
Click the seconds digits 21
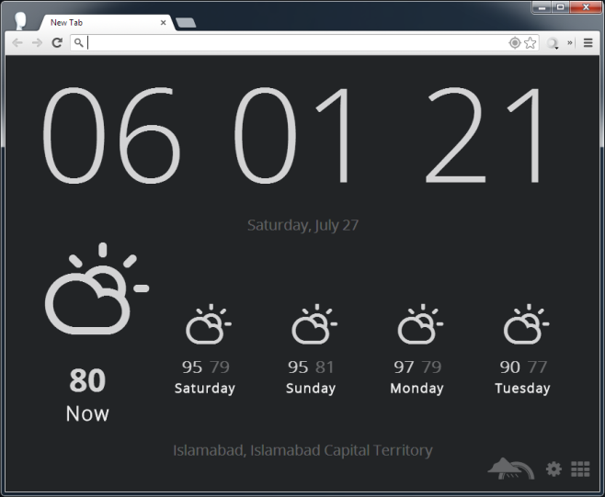click(x=483, y=136)
